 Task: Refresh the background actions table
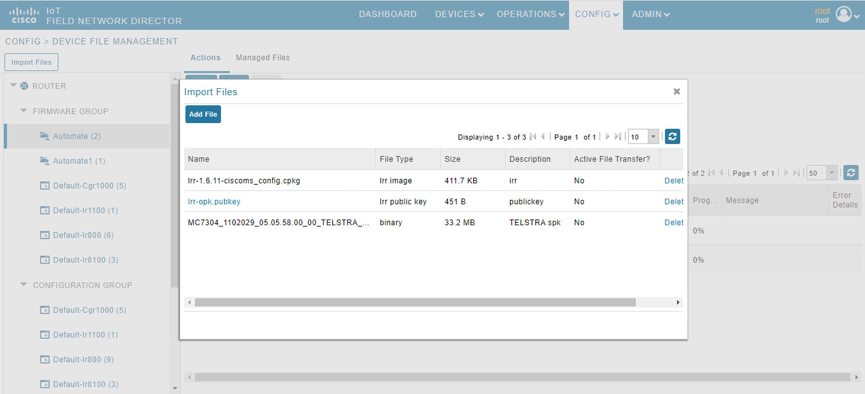pos(851,173)
